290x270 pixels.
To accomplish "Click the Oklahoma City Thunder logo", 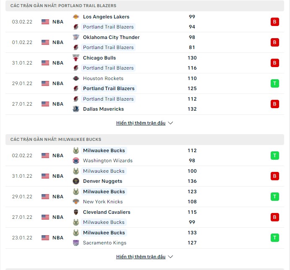I will [76, 37].
